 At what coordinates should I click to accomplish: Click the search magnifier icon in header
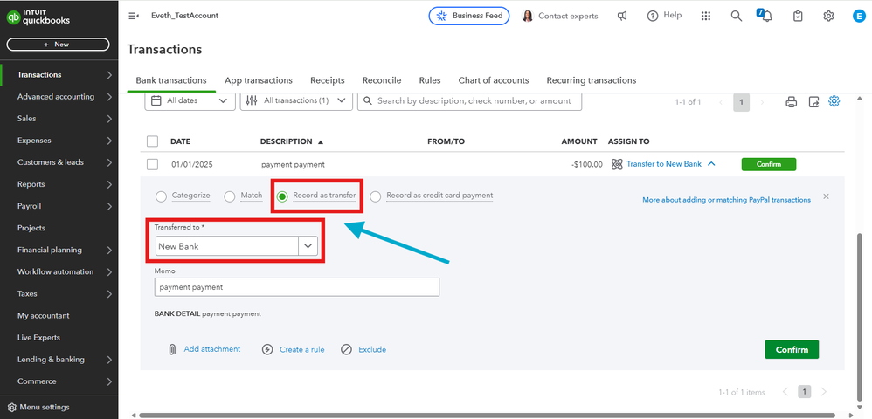[737, 16]
